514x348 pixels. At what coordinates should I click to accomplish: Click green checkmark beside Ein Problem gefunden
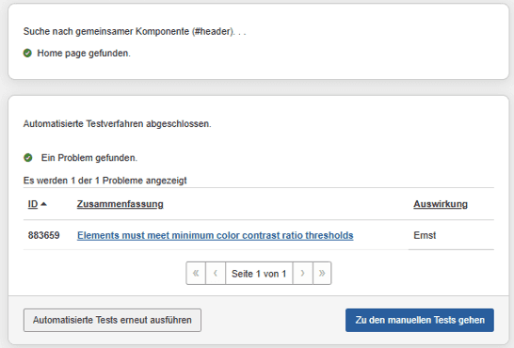(x=28, y=158)
